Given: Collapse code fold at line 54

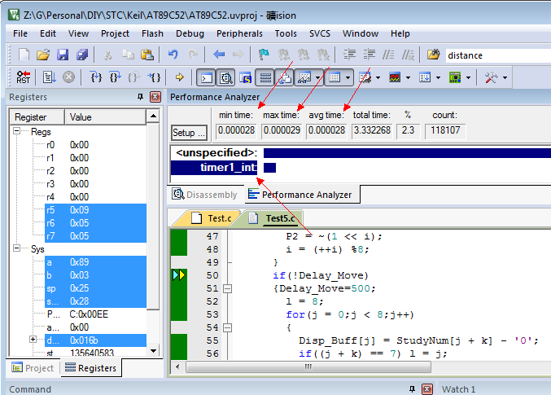Looking at the screenshot, I should click(x=228, y=328).
